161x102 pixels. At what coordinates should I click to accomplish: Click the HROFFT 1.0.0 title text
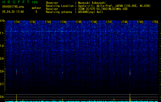pos(20,2)
